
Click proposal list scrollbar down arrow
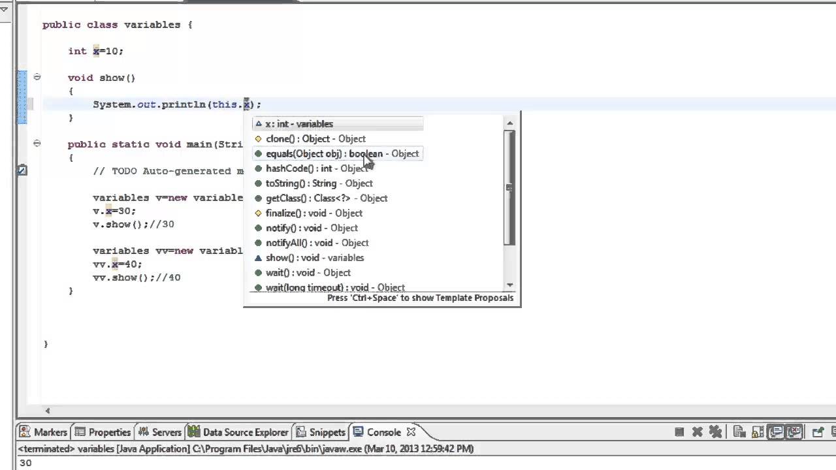[x=510, y=285]
